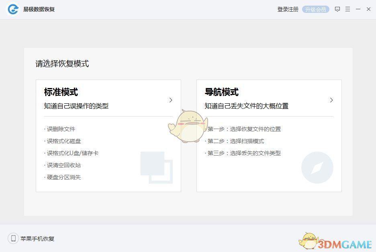Click the 易极数据恢复 title text
The height and width of the screenshot is (252, 376).
pos(39,9)
